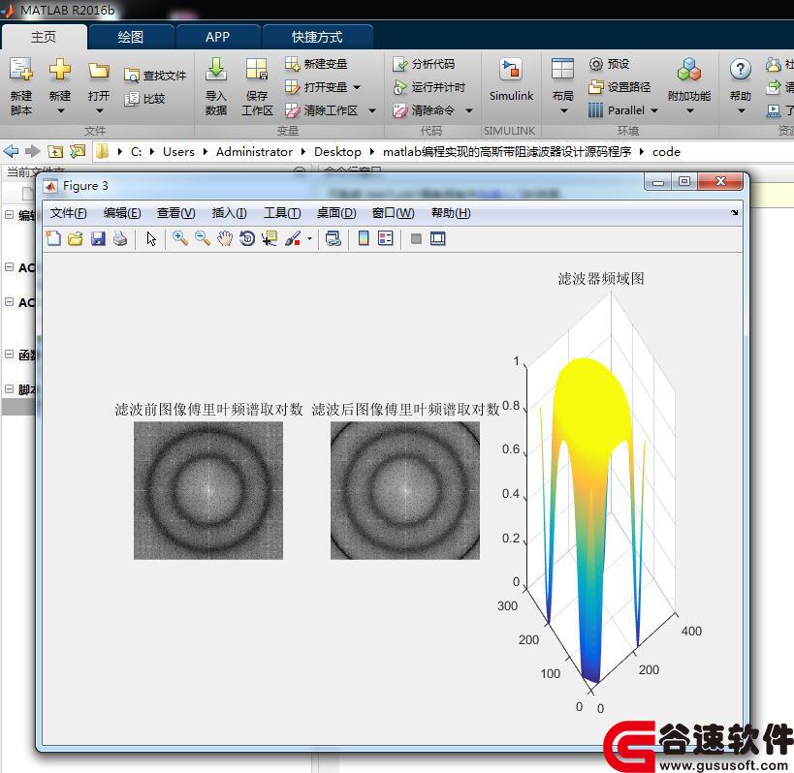Select Zoom In tool in Figure 3 toolbar

tap(179, 238)
